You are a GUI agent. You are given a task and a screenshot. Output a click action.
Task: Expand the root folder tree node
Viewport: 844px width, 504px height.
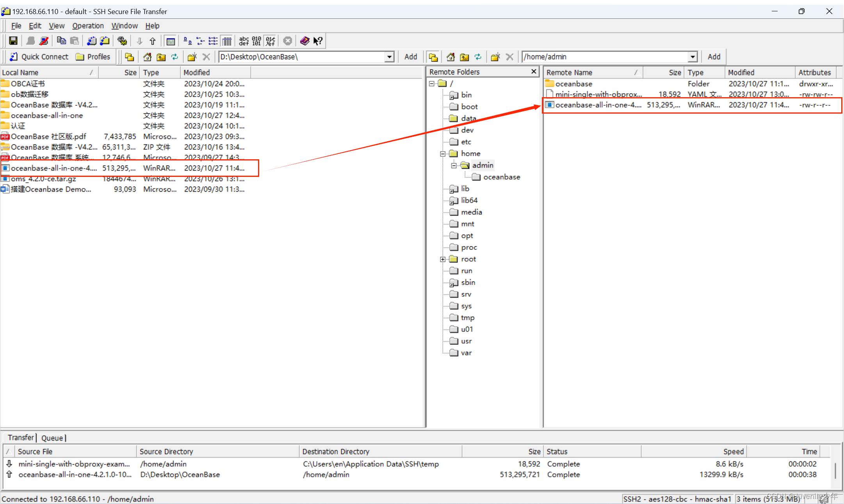coord(443,259)
